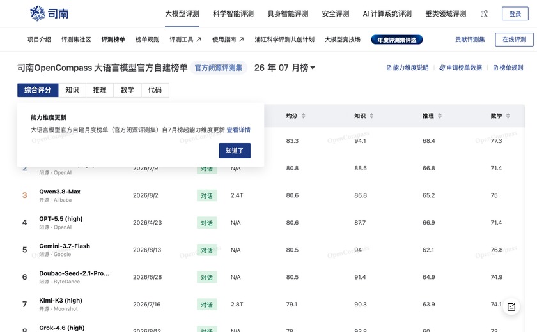
Task: Click the 对话 tag in Qwen3.8-Max row
Action: point(207,195)
